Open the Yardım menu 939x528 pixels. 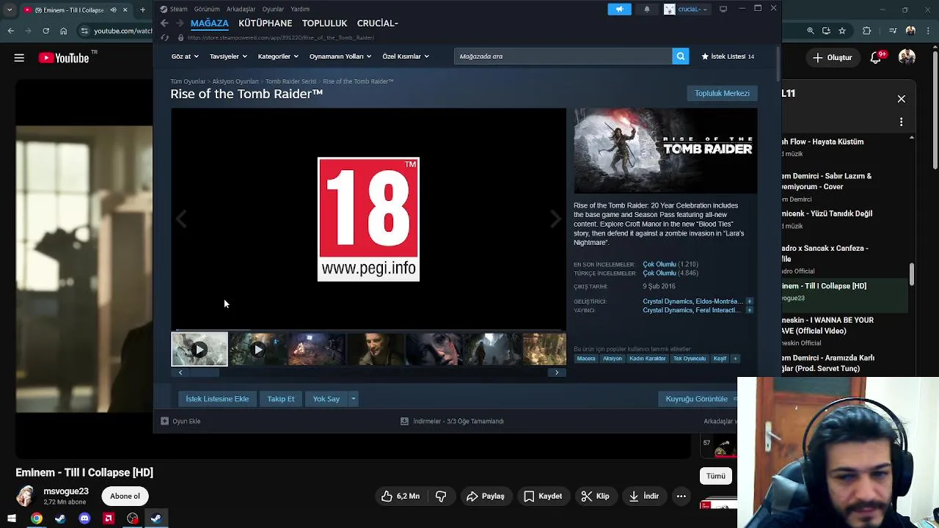click(x=300, y=9)
